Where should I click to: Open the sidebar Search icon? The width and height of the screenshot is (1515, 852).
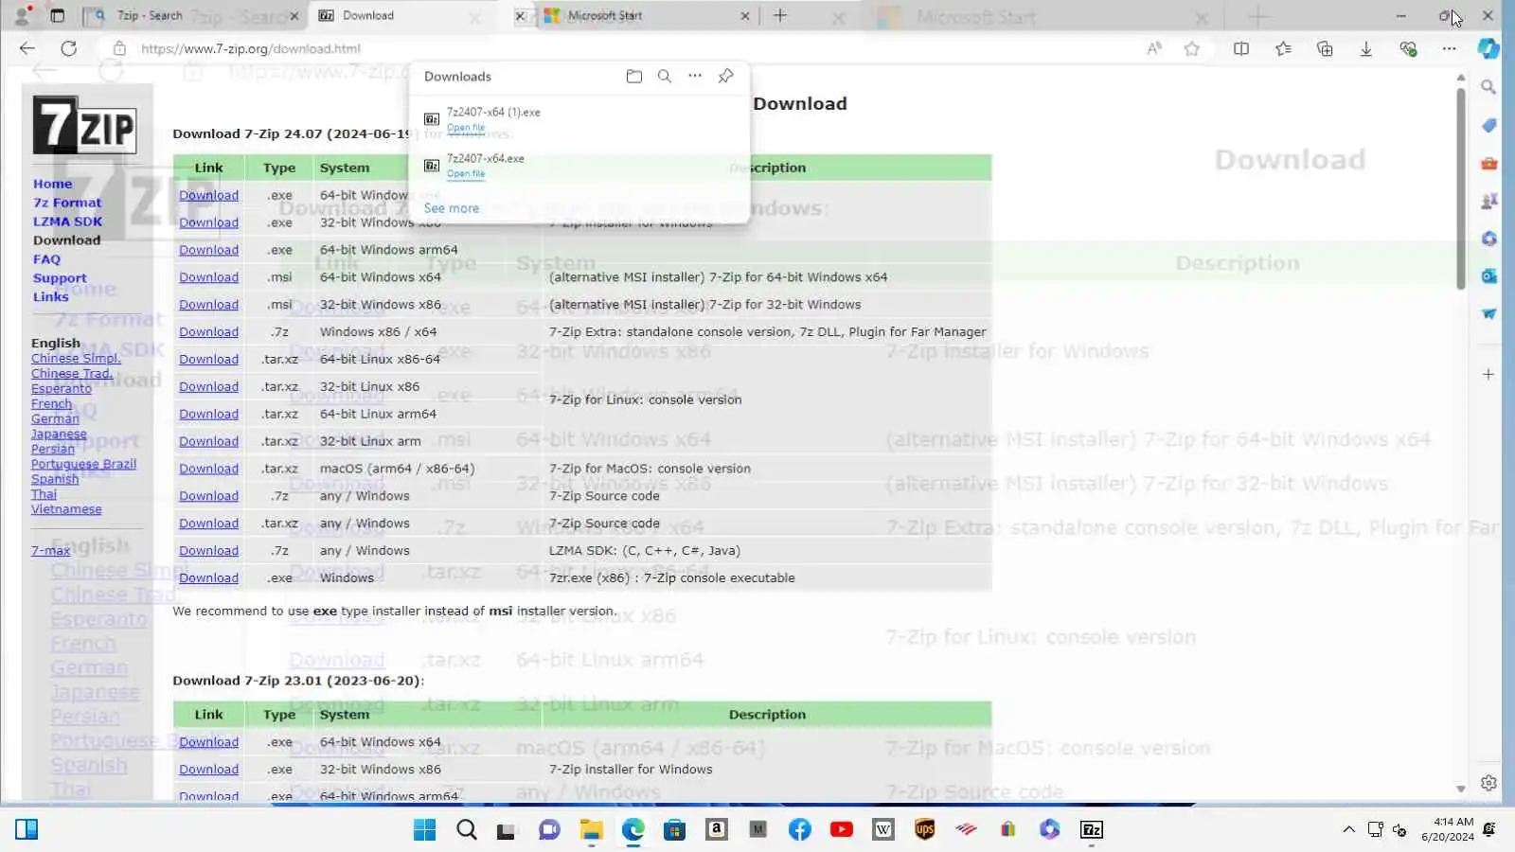(x=1488, y=87)
